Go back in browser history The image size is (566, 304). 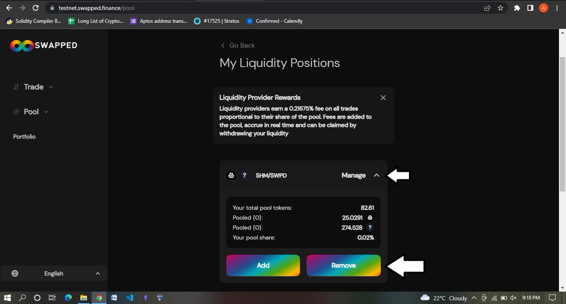pyautogui.click(x=9, y=8)
